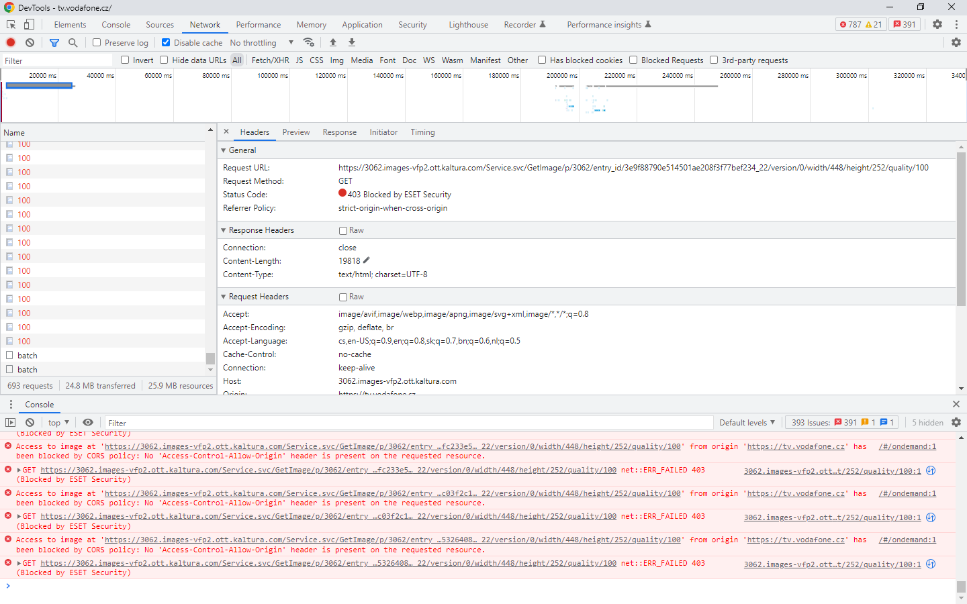
Task: Follow the tv.vodafone.cz origin link in c03f2c1 error
Action: pyautogui.click(x=796, y=494)
